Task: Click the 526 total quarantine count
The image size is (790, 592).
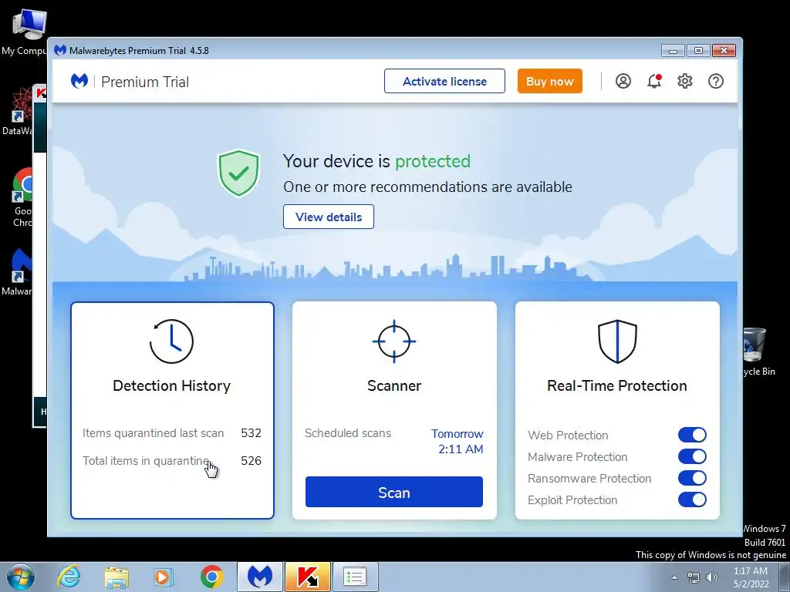Action: click(251, 461)
